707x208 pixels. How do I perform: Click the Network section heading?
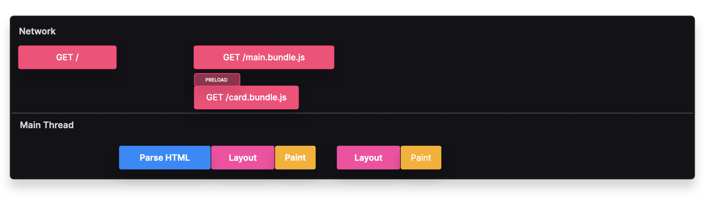tap(37, 31)
